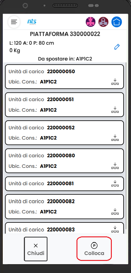Click unload icon for unit 220000080
This screenshot has height=273, width=131.
coord(115,166)
